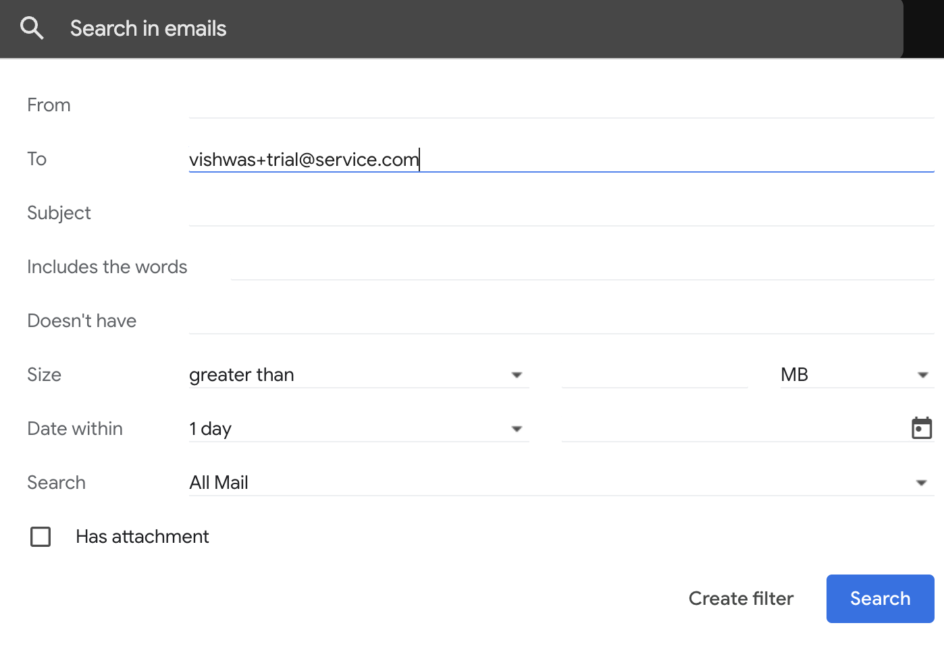Open the '1 day' date range dropdown
Image resolution: width=944 pixels, height=646 pixels.
(358, 429)
